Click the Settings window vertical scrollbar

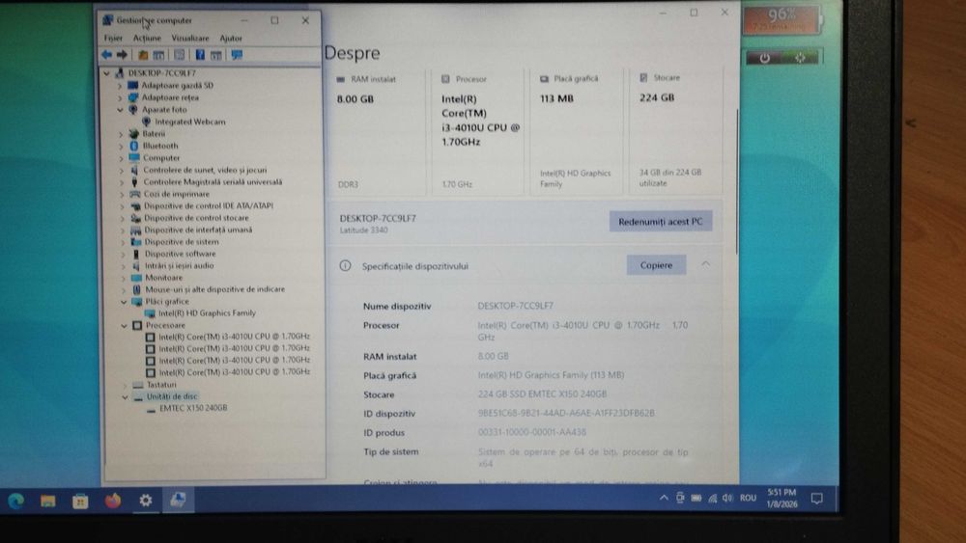pyautogui.click(x=736, y=181)
